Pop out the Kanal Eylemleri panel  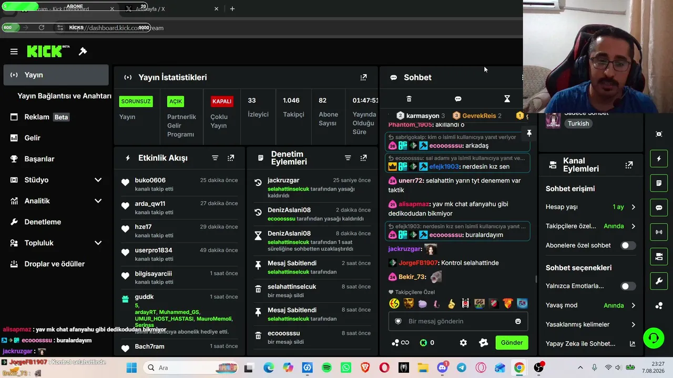pyautogui.click(x=629, y=165)
